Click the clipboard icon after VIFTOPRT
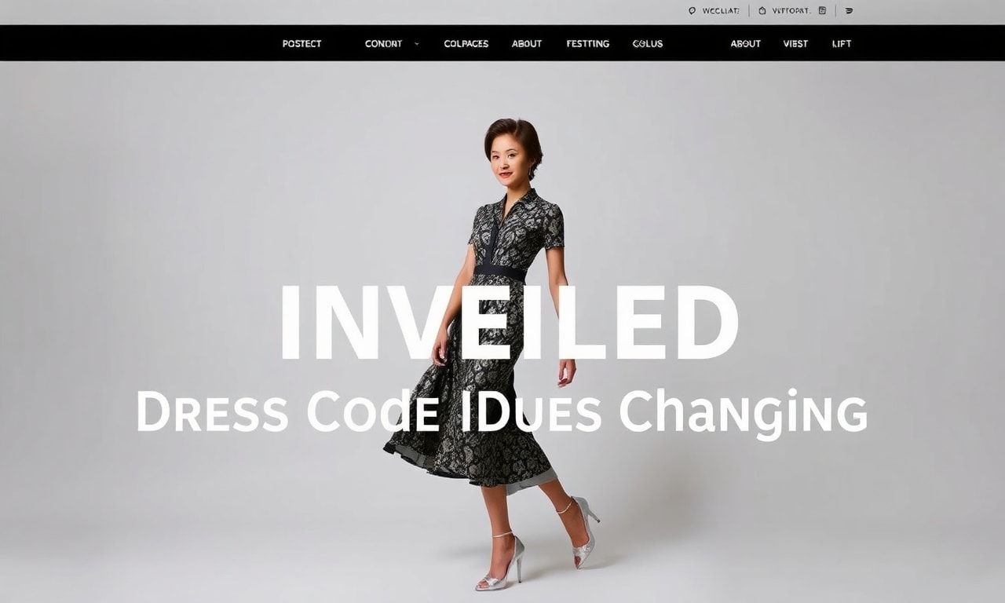This screenshot has width=1005, height=603. (x=822, y=11)
